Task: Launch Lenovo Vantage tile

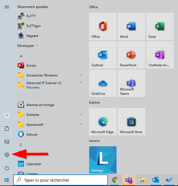Action: pyautogui.click(x=103, y=160)
